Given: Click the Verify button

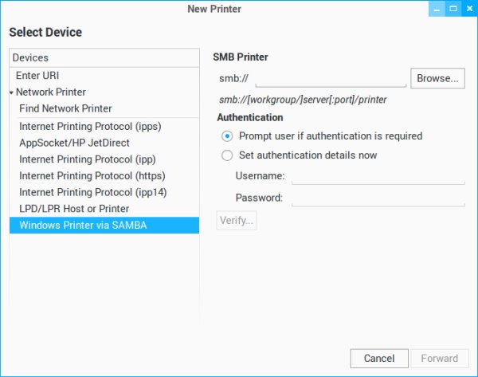Looking at the screenshot, I should 237,221.
